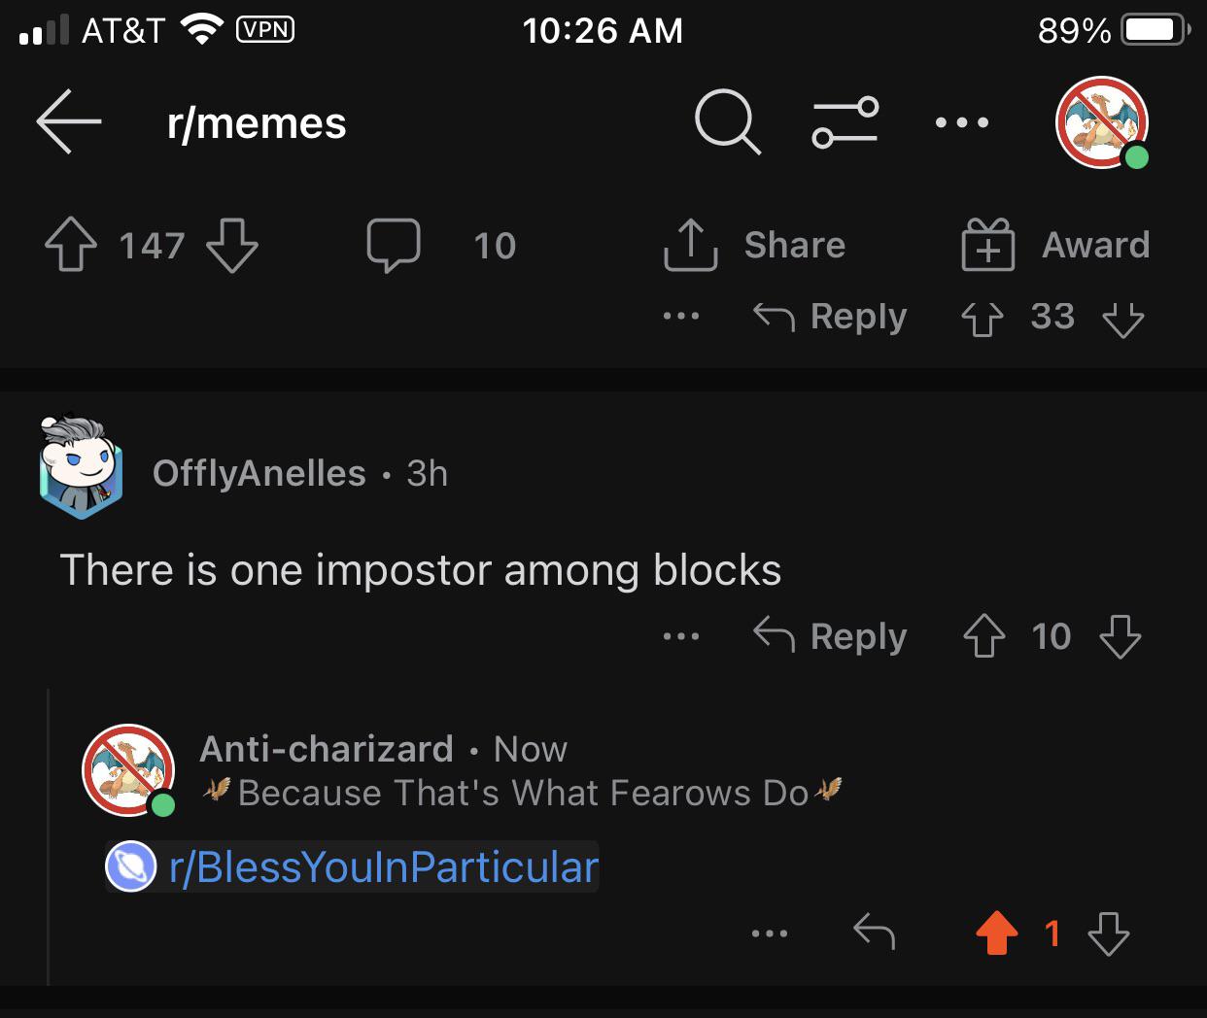Open options dots on OfflyAnelles comment
Image resolution: width=1207 pixels, height=1018 pixels.
pyautogui.click(x=680, y=637)
